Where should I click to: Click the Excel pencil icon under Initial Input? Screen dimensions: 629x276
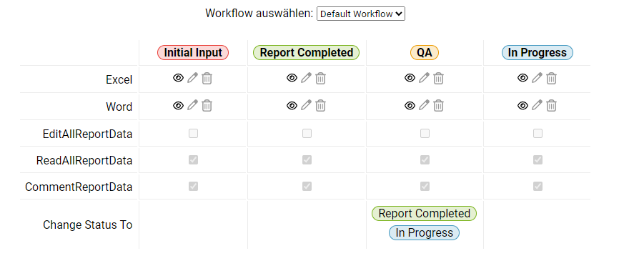[x=192, y=78]
